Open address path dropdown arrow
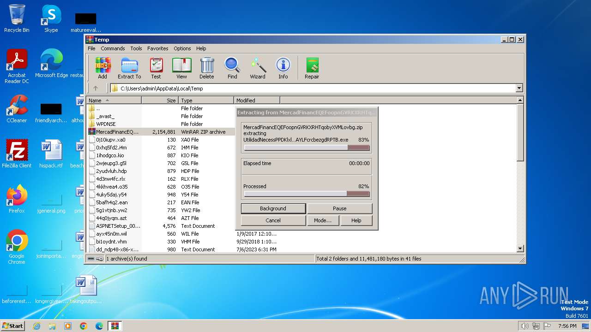591x332 pixels. pos(519,88)
